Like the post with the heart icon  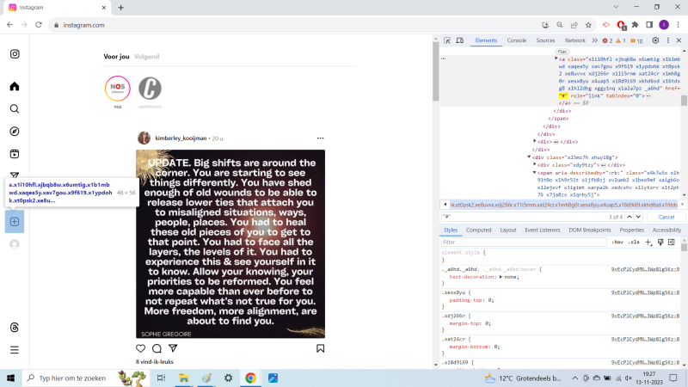point(140,348)
